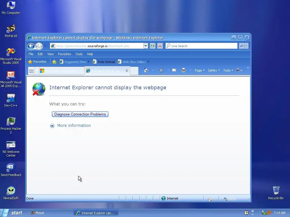Select NiwradSoft alien desktop icon
290x217 pixels.
[11, 193]
